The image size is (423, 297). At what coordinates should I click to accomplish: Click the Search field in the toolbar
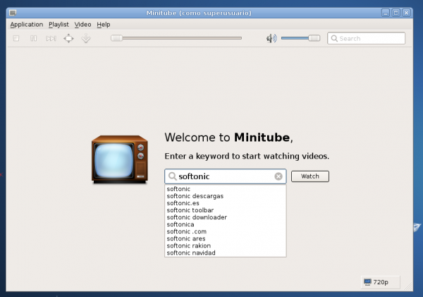point(367,38)
